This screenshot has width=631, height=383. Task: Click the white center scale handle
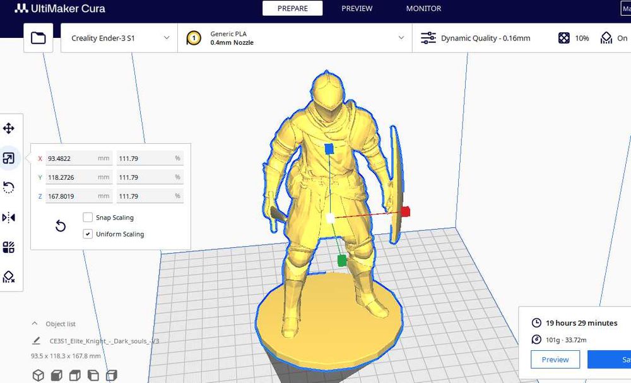(x=330, y=218)
